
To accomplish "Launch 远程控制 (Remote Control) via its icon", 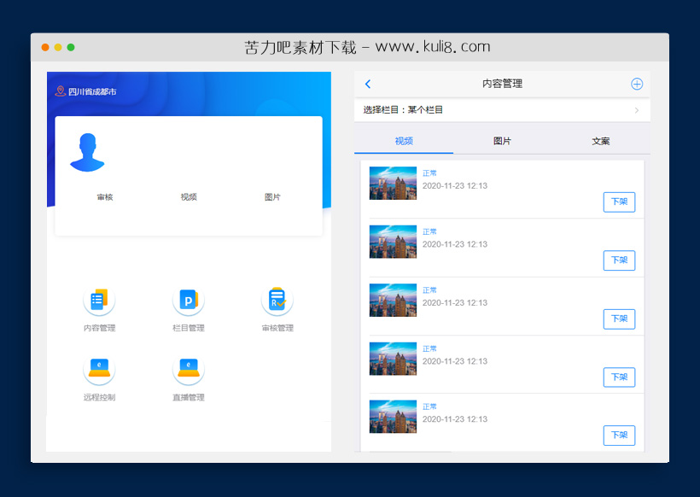I will [x=99, y=369].
